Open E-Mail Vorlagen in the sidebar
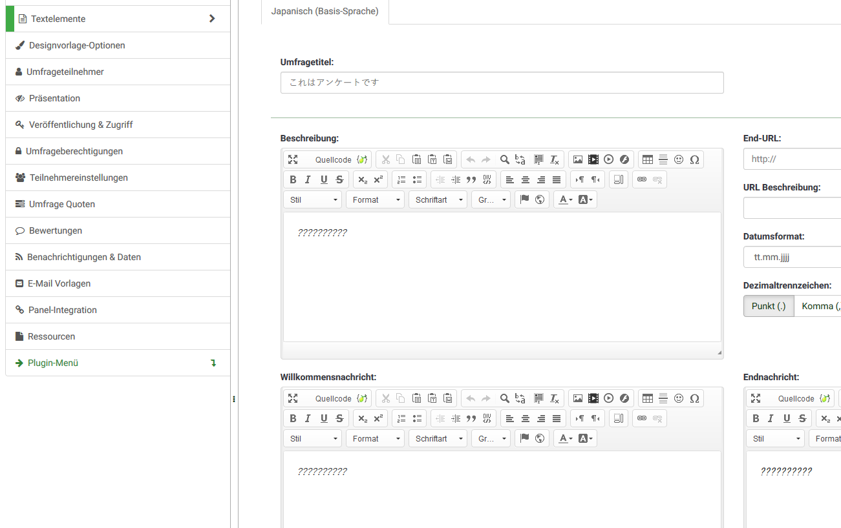This screenshot has width=841, height=528. (118, 283)
